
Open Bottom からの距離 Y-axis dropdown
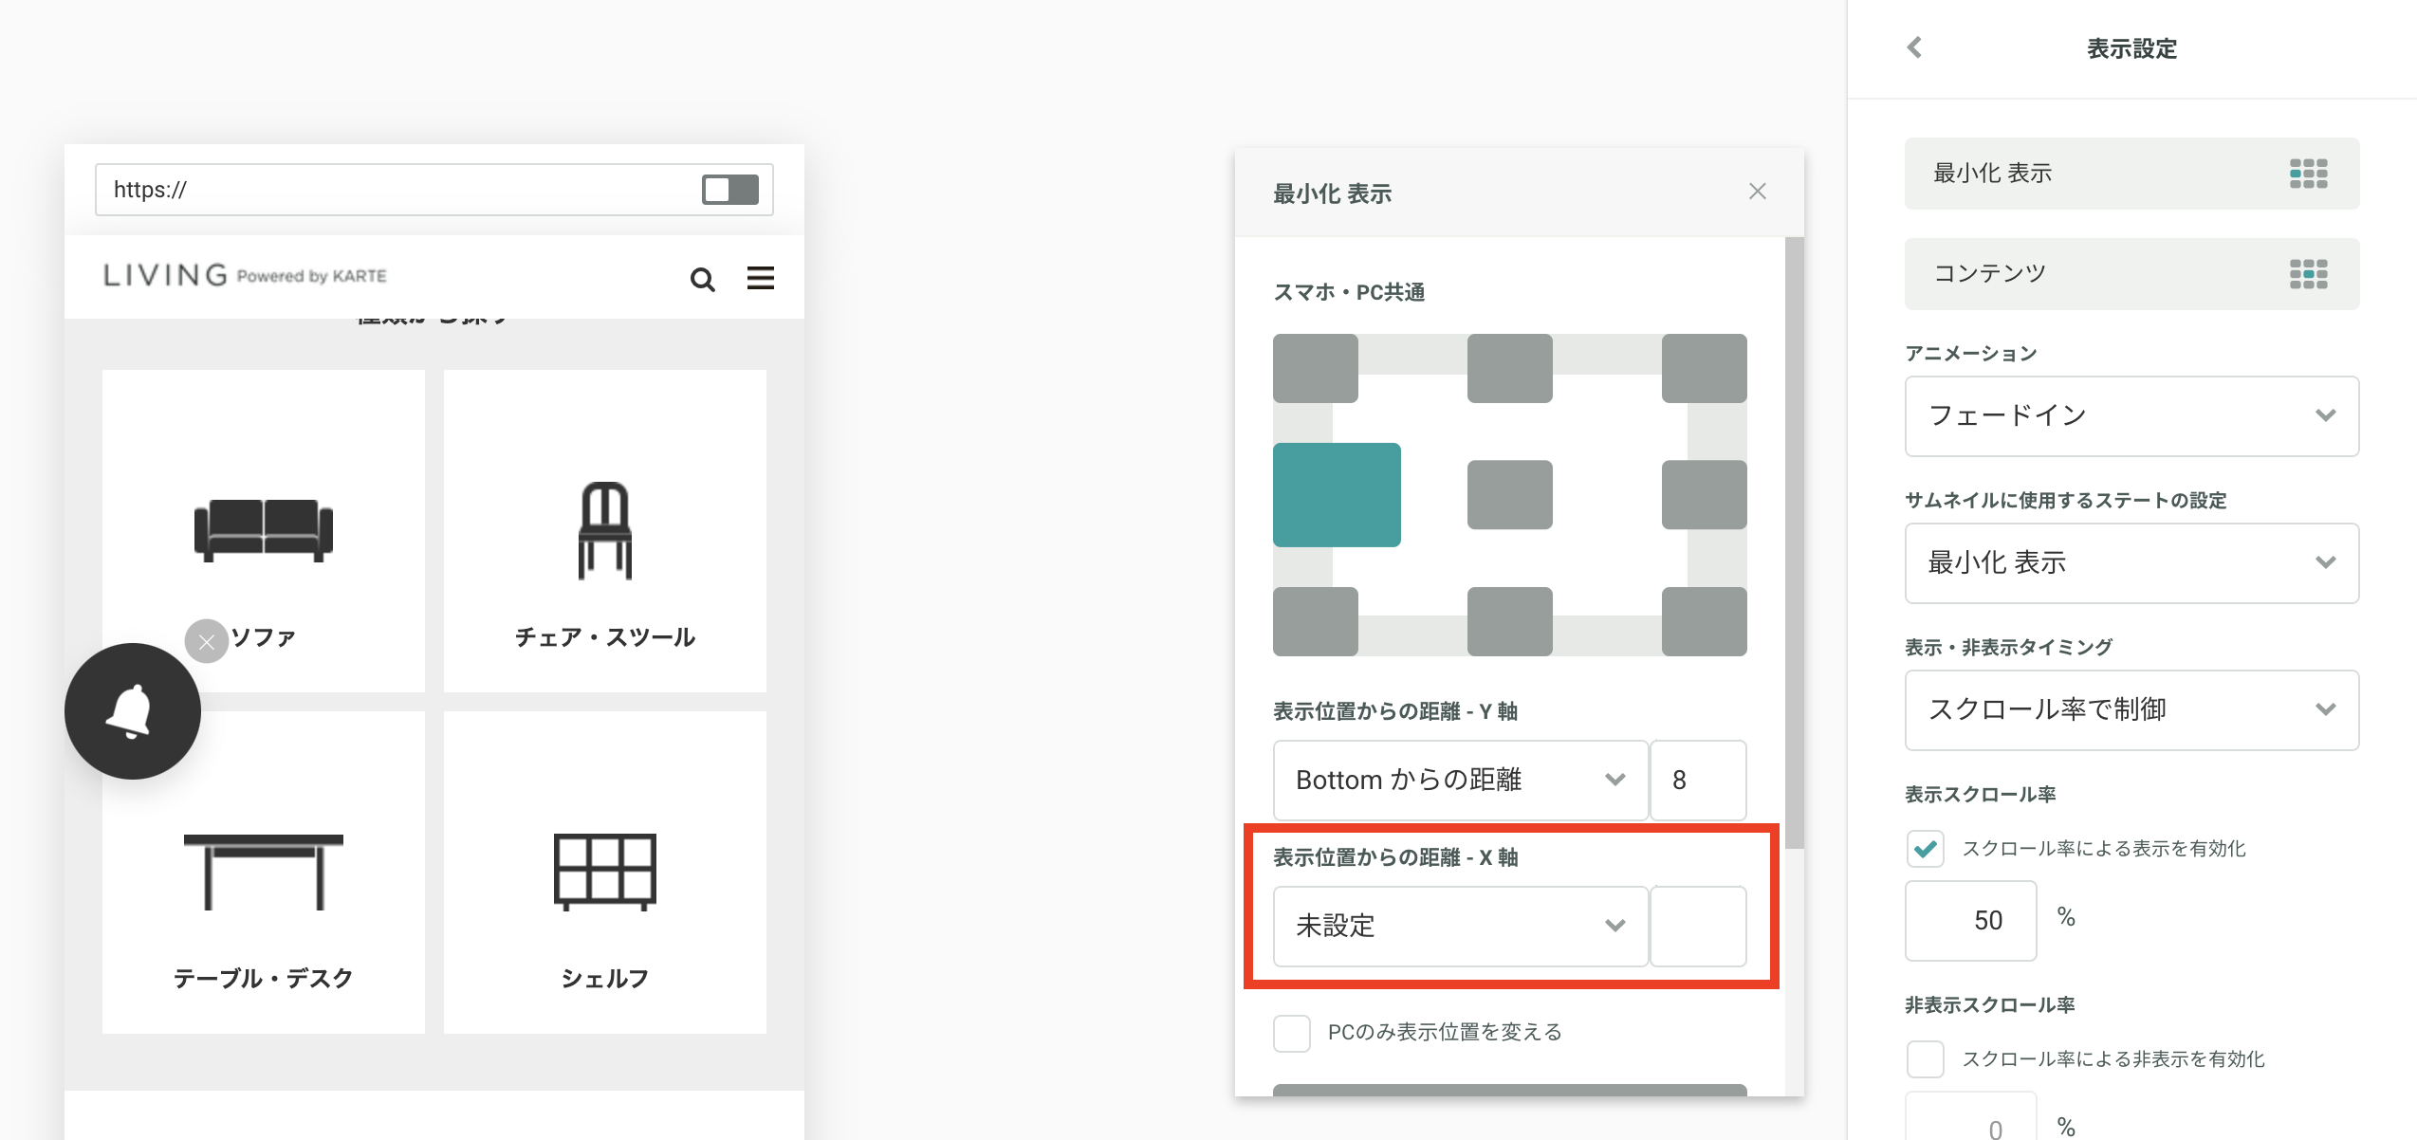[1460, 780]
